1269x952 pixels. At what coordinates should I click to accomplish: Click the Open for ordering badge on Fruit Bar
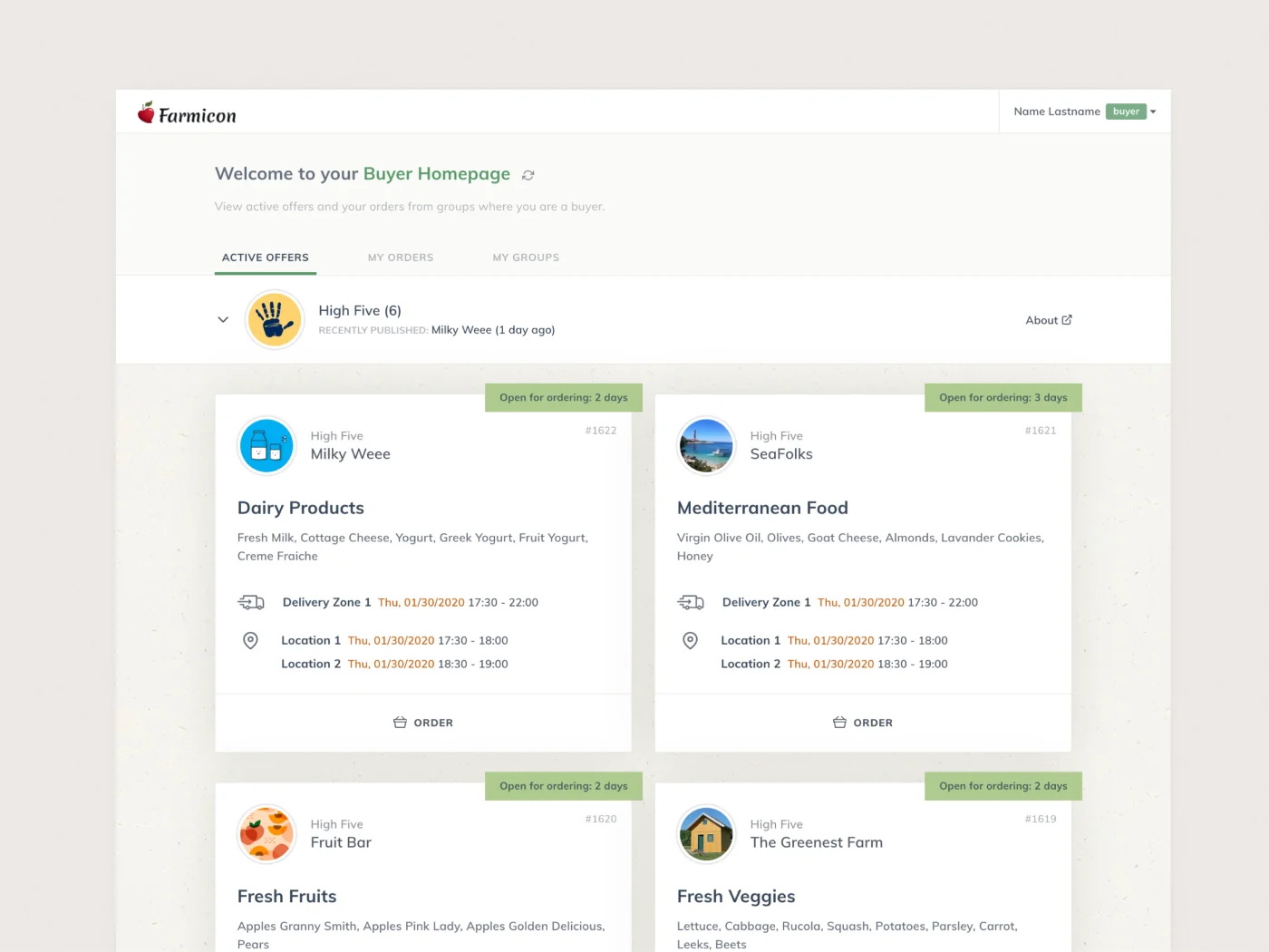tap(564, 786)
